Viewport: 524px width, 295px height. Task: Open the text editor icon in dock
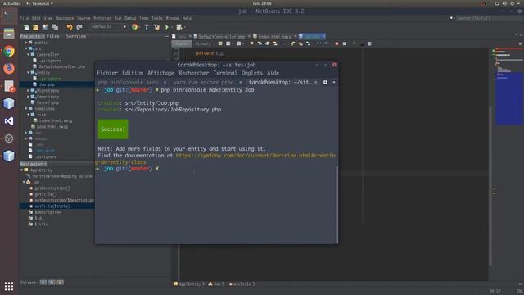tap(9, 86)
